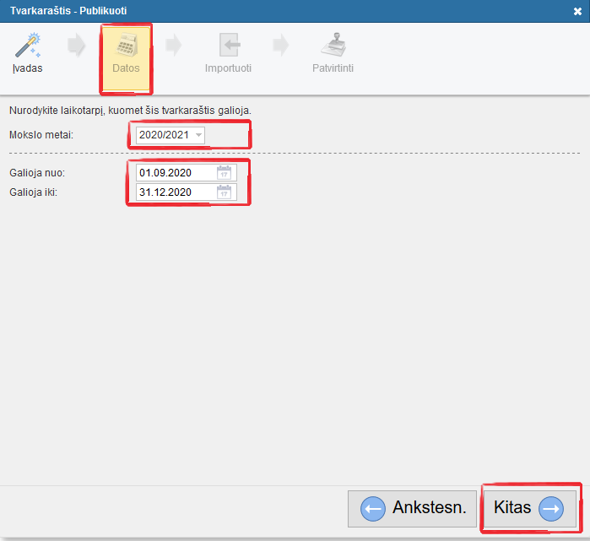Click arrow between Importuoti and Patvirtinti
Viewport: 590px width, 541px height.
281,47
